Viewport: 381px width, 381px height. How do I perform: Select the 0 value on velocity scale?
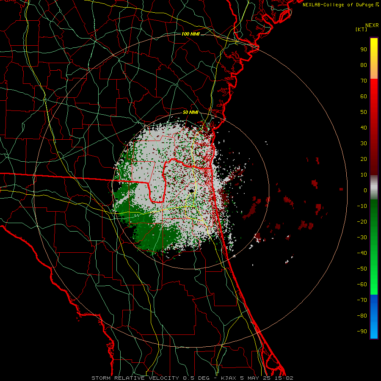pyautogui.click(x=365, y=190)
